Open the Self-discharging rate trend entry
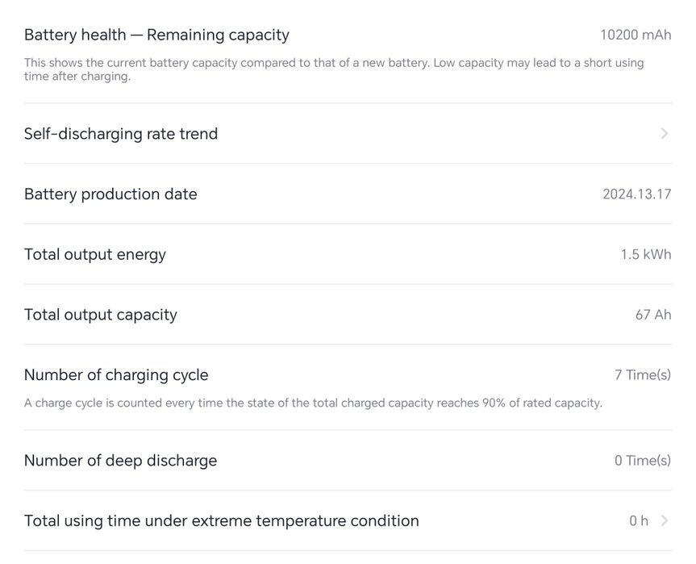This screenshot has width=696, height=564. 121,134
